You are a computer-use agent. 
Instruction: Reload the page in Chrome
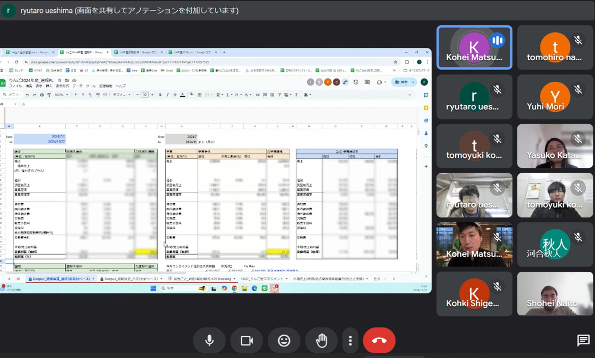(x=17, y=62)
